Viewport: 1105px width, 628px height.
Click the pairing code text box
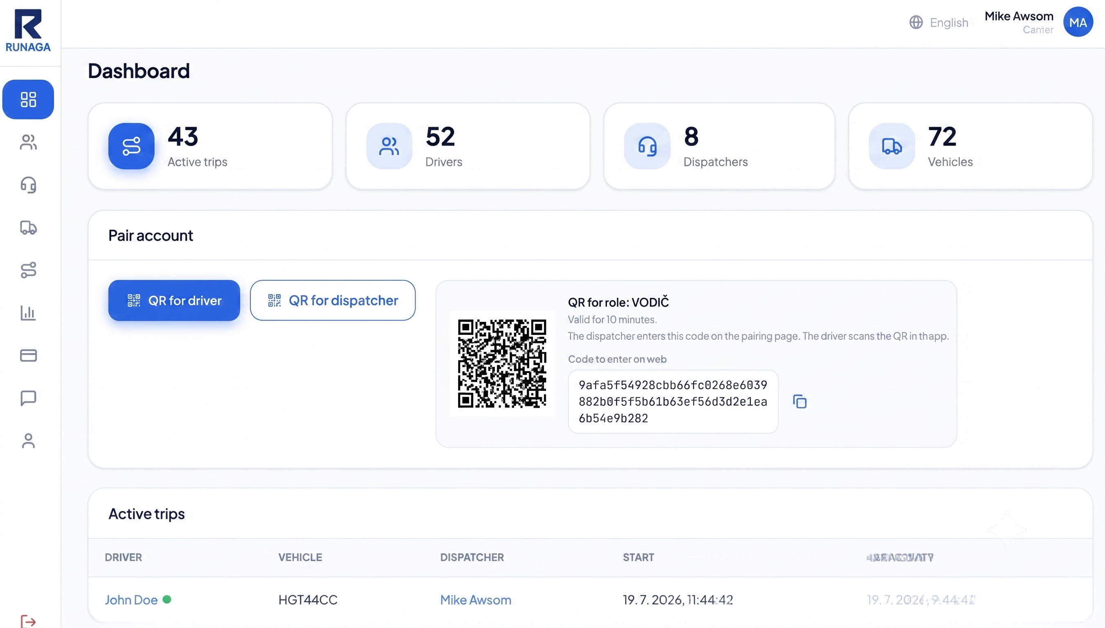(x=673, y=401)
